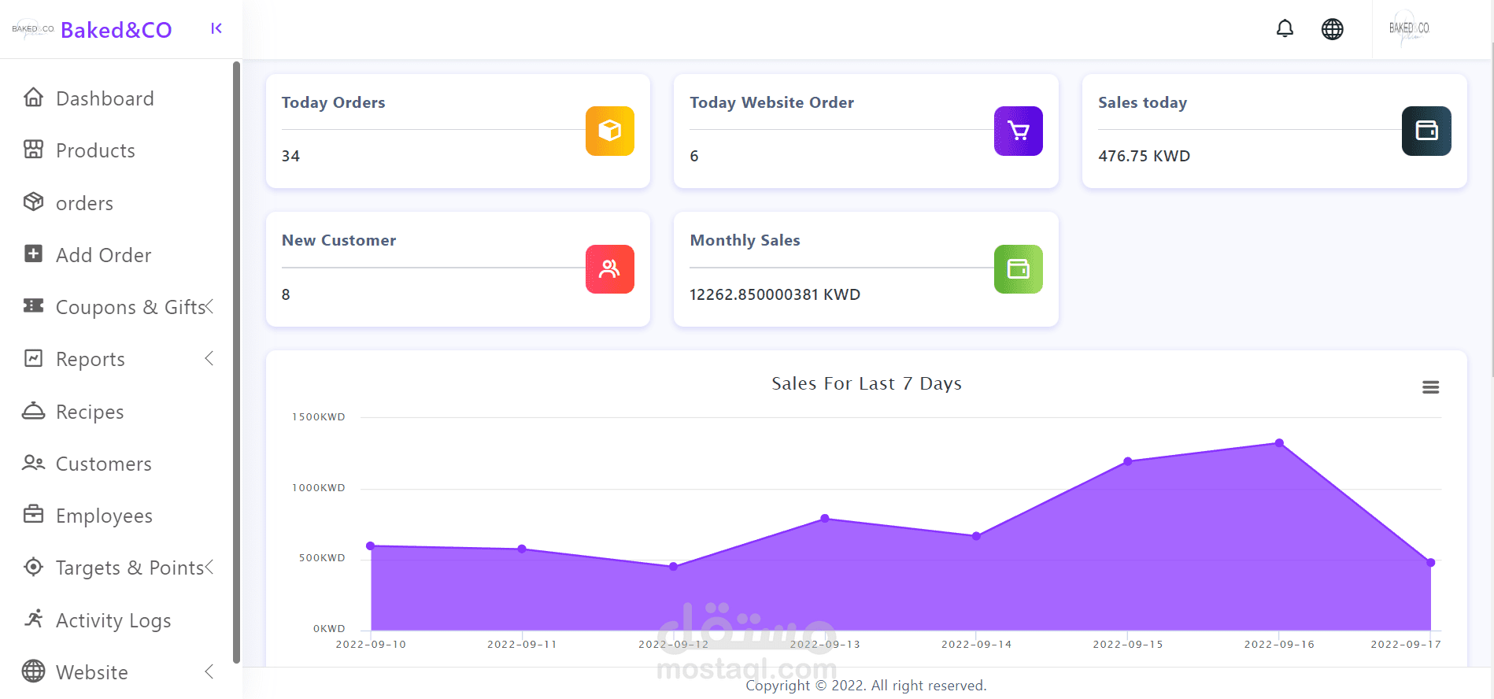Open the language globe icon

click(1332, 29)
